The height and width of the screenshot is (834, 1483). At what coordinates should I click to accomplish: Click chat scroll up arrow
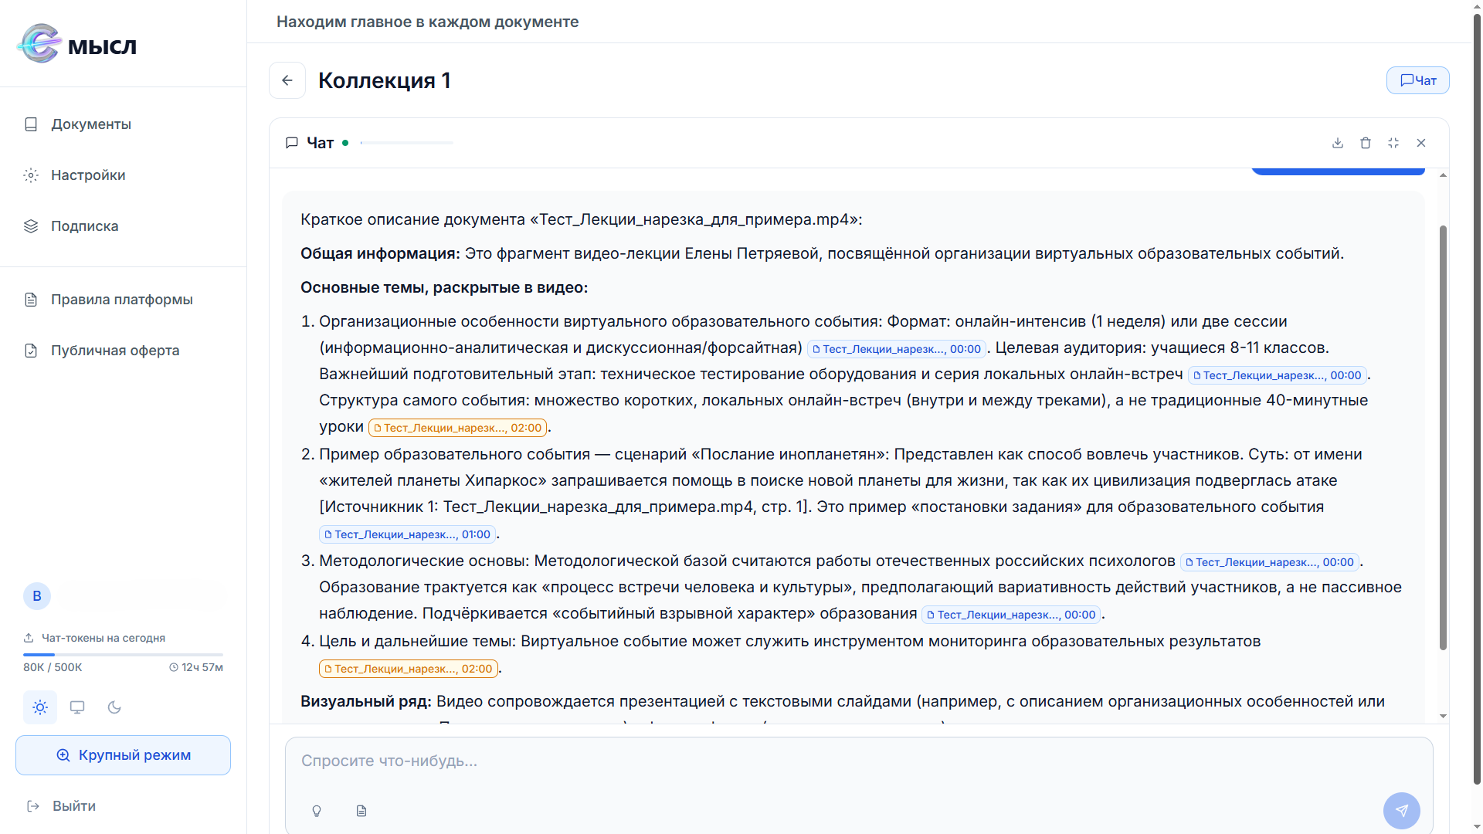(1443, 176)
